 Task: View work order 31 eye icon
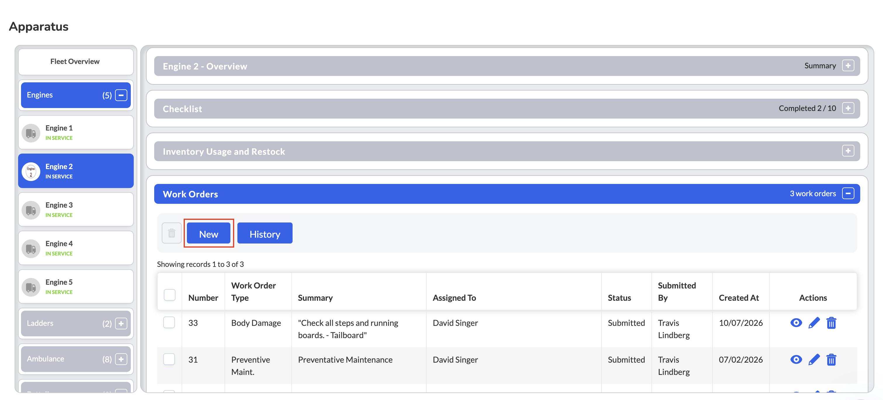796,359
